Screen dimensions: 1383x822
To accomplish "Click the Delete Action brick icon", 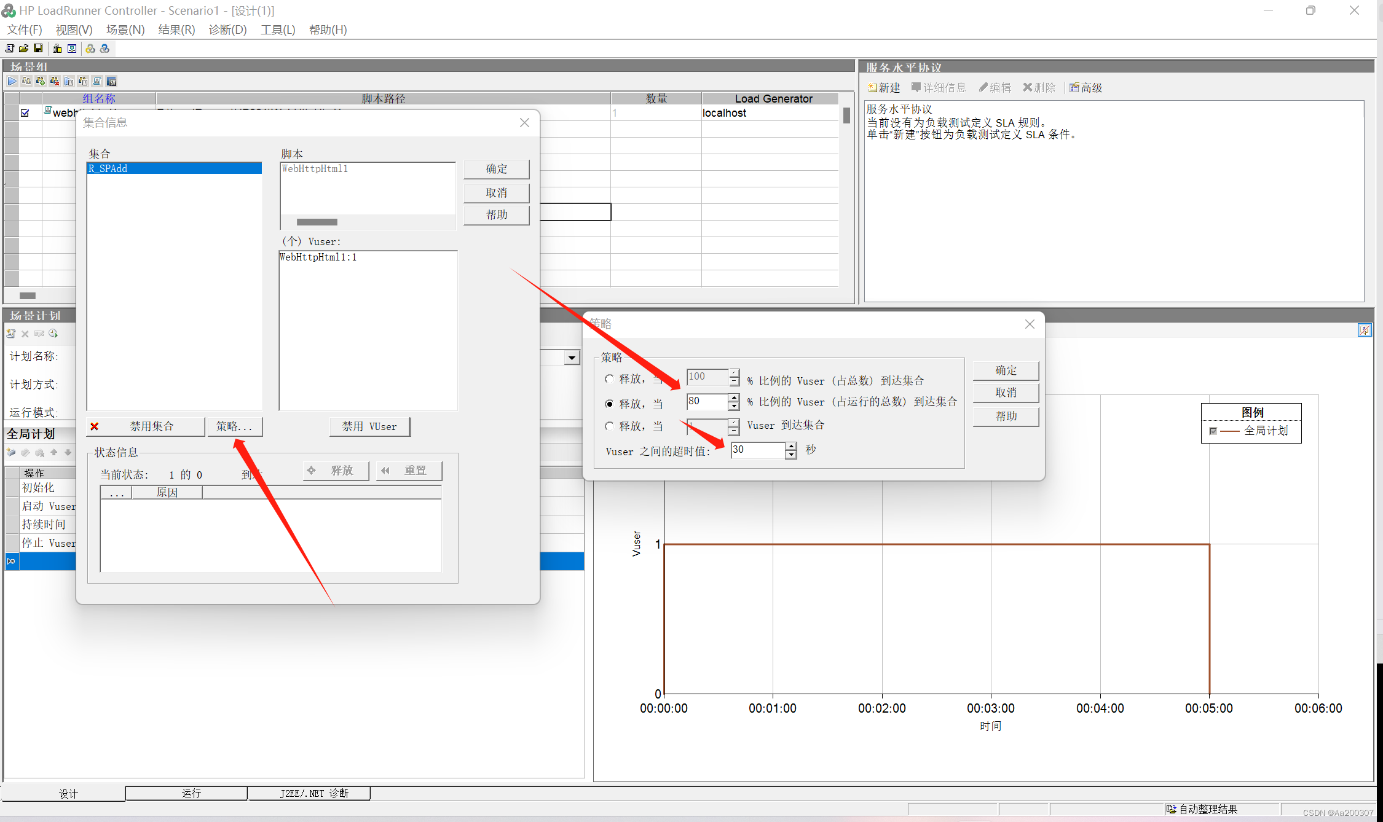I will [x=39, y=453].
